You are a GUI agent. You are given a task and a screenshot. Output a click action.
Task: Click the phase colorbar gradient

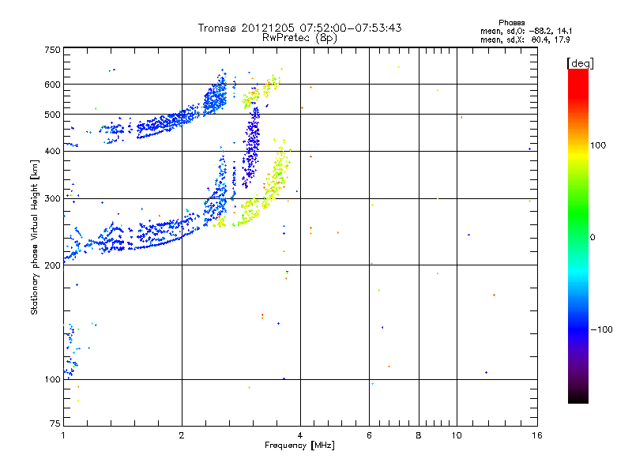(578, 235)
